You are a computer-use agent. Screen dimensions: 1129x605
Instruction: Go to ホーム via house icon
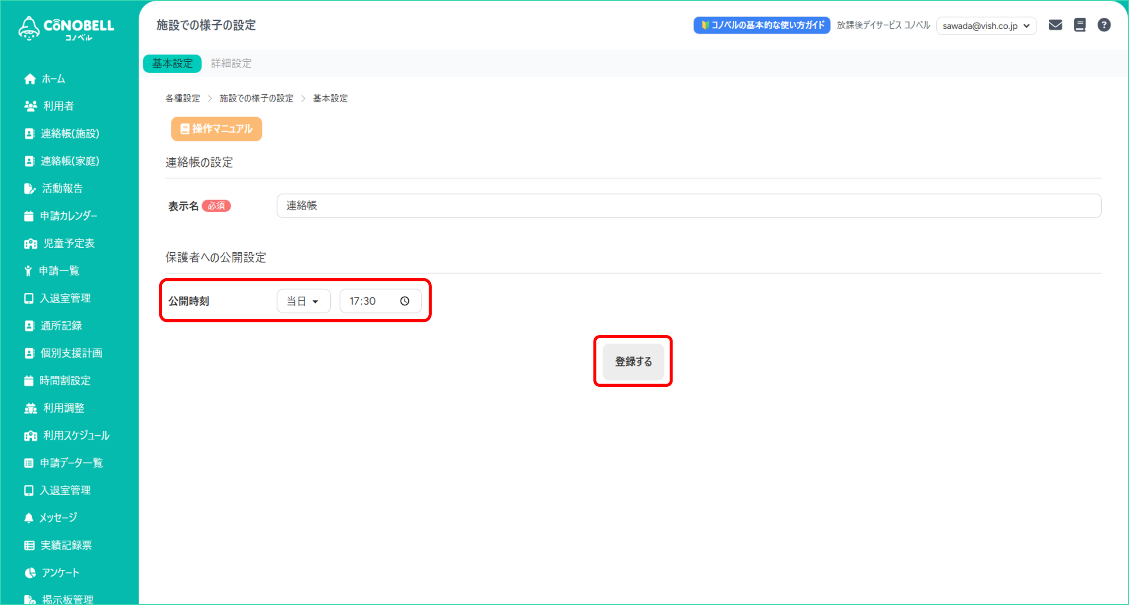click(x=30, y=79)
